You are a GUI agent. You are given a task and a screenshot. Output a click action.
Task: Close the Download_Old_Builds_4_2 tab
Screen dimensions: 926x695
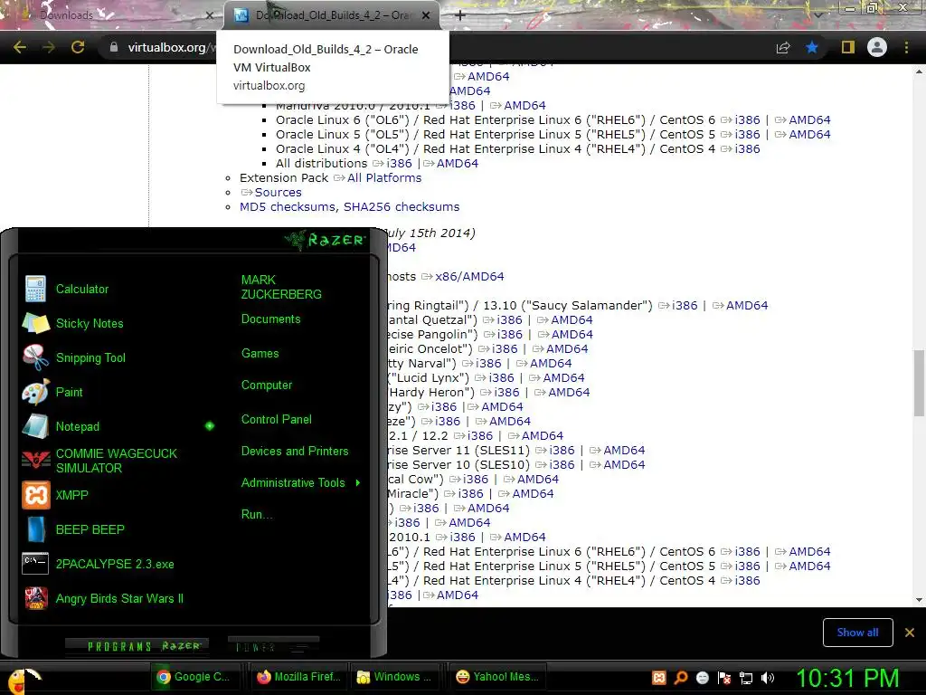coord(426,15)
